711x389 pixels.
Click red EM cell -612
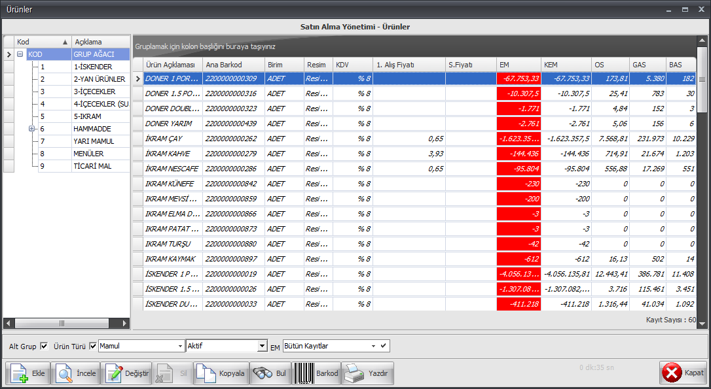pyautogui.click(x=519, y=259)
